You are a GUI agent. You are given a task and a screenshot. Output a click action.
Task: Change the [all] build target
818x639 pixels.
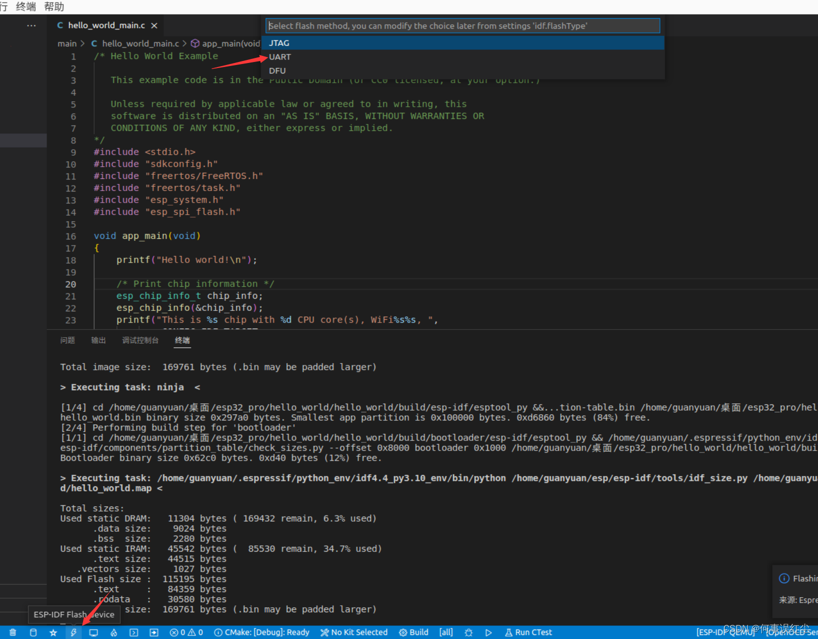[446, 632]
